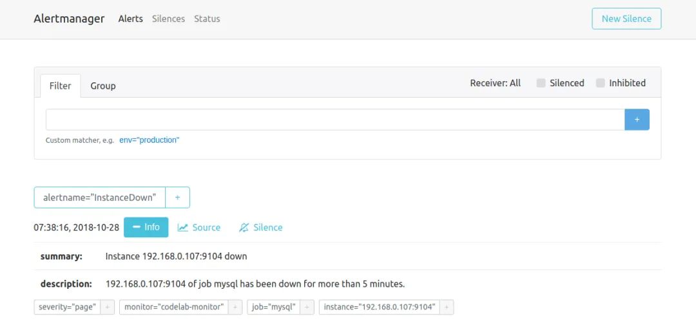Screen dimensions: 696x330
Task: Click the instance="192.168.0.107:9104" label
Action: 380,307
